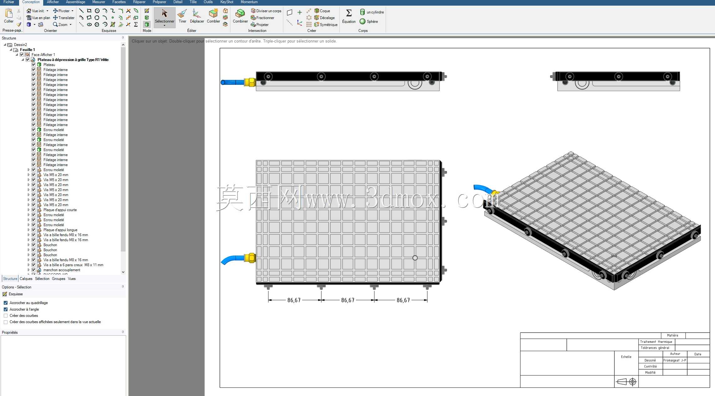Select Diviser un corps tool
This screenshot has height=396, width=715.
tap(266, 11)
